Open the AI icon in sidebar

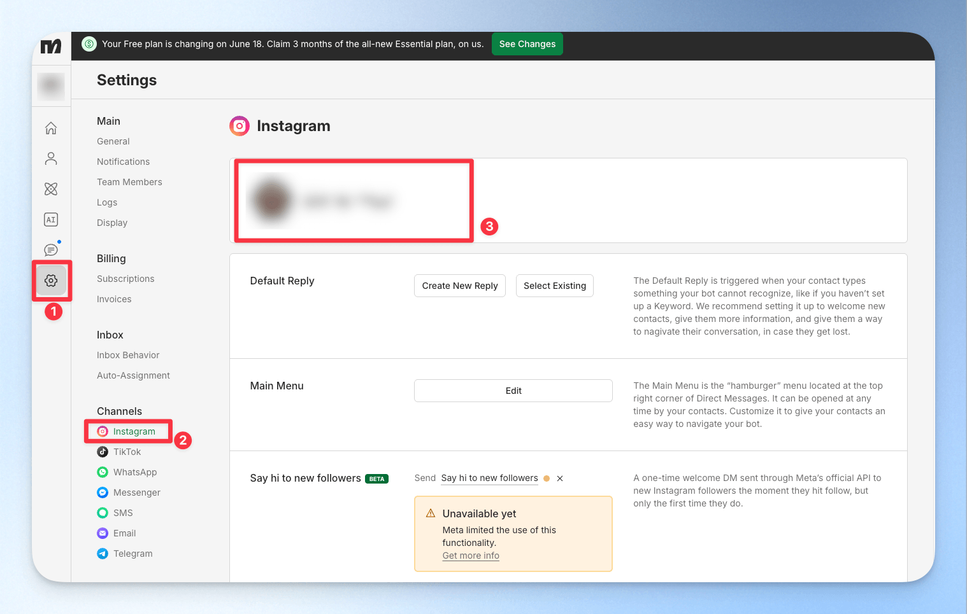(51, 220)
